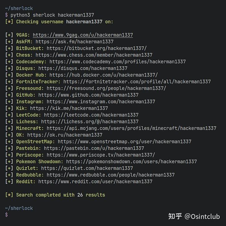Click the GitHub profile link
This screenshot has height=226, width=226.
pyautogui.click(x=88, y=95)
